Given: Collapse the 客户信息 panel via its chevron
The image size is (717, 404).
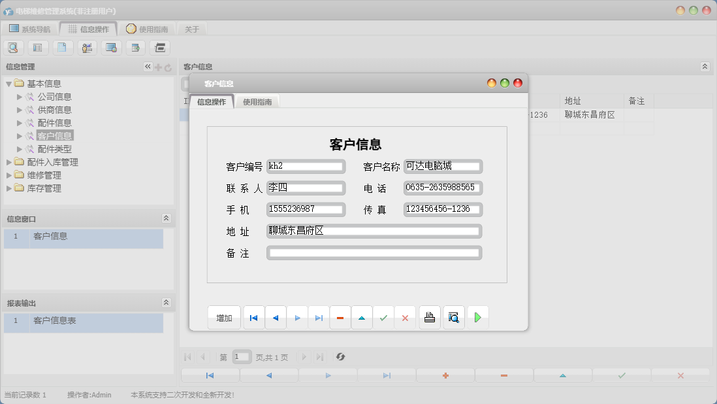Looking at the screenshot, I should coord(704,66).
